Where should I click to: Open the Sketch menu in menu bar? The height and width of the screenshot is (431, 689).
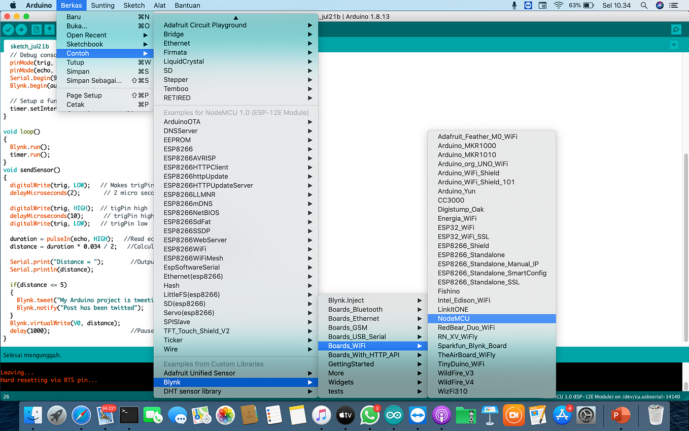pos(134,6)
